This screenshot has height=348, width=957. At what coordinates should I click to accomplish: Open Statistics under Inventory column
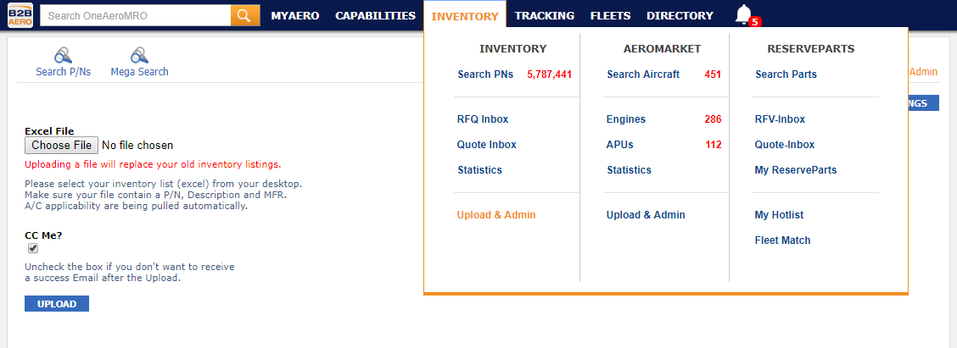(x=479, y=170)
